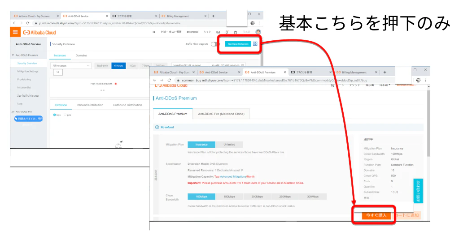Click the back arrow in the purchase browser window
The height and width of the screenshot is (231, 459).
coord(155,80)
